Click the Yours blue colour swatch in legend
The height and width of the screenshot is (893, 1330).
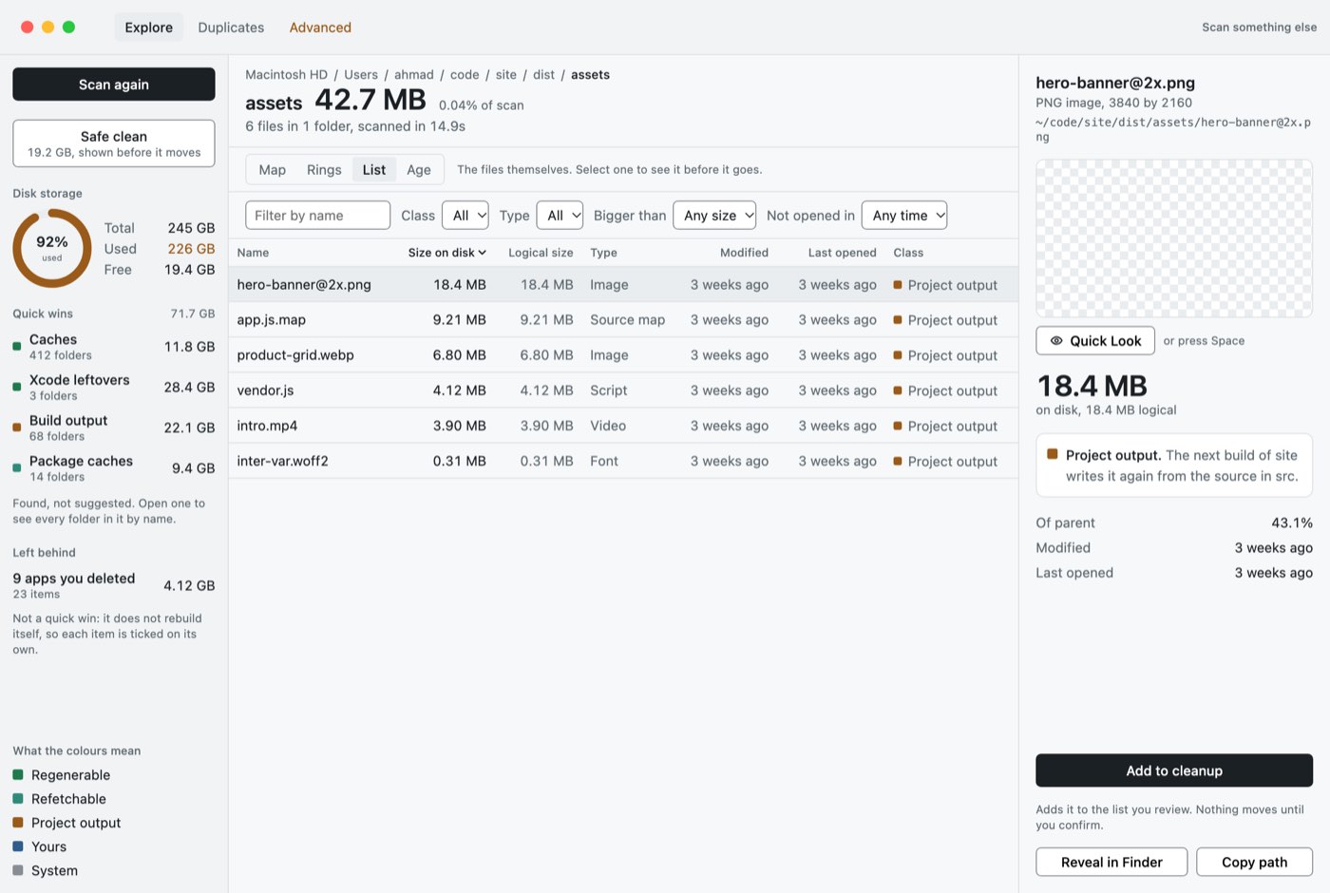(18, 846)
